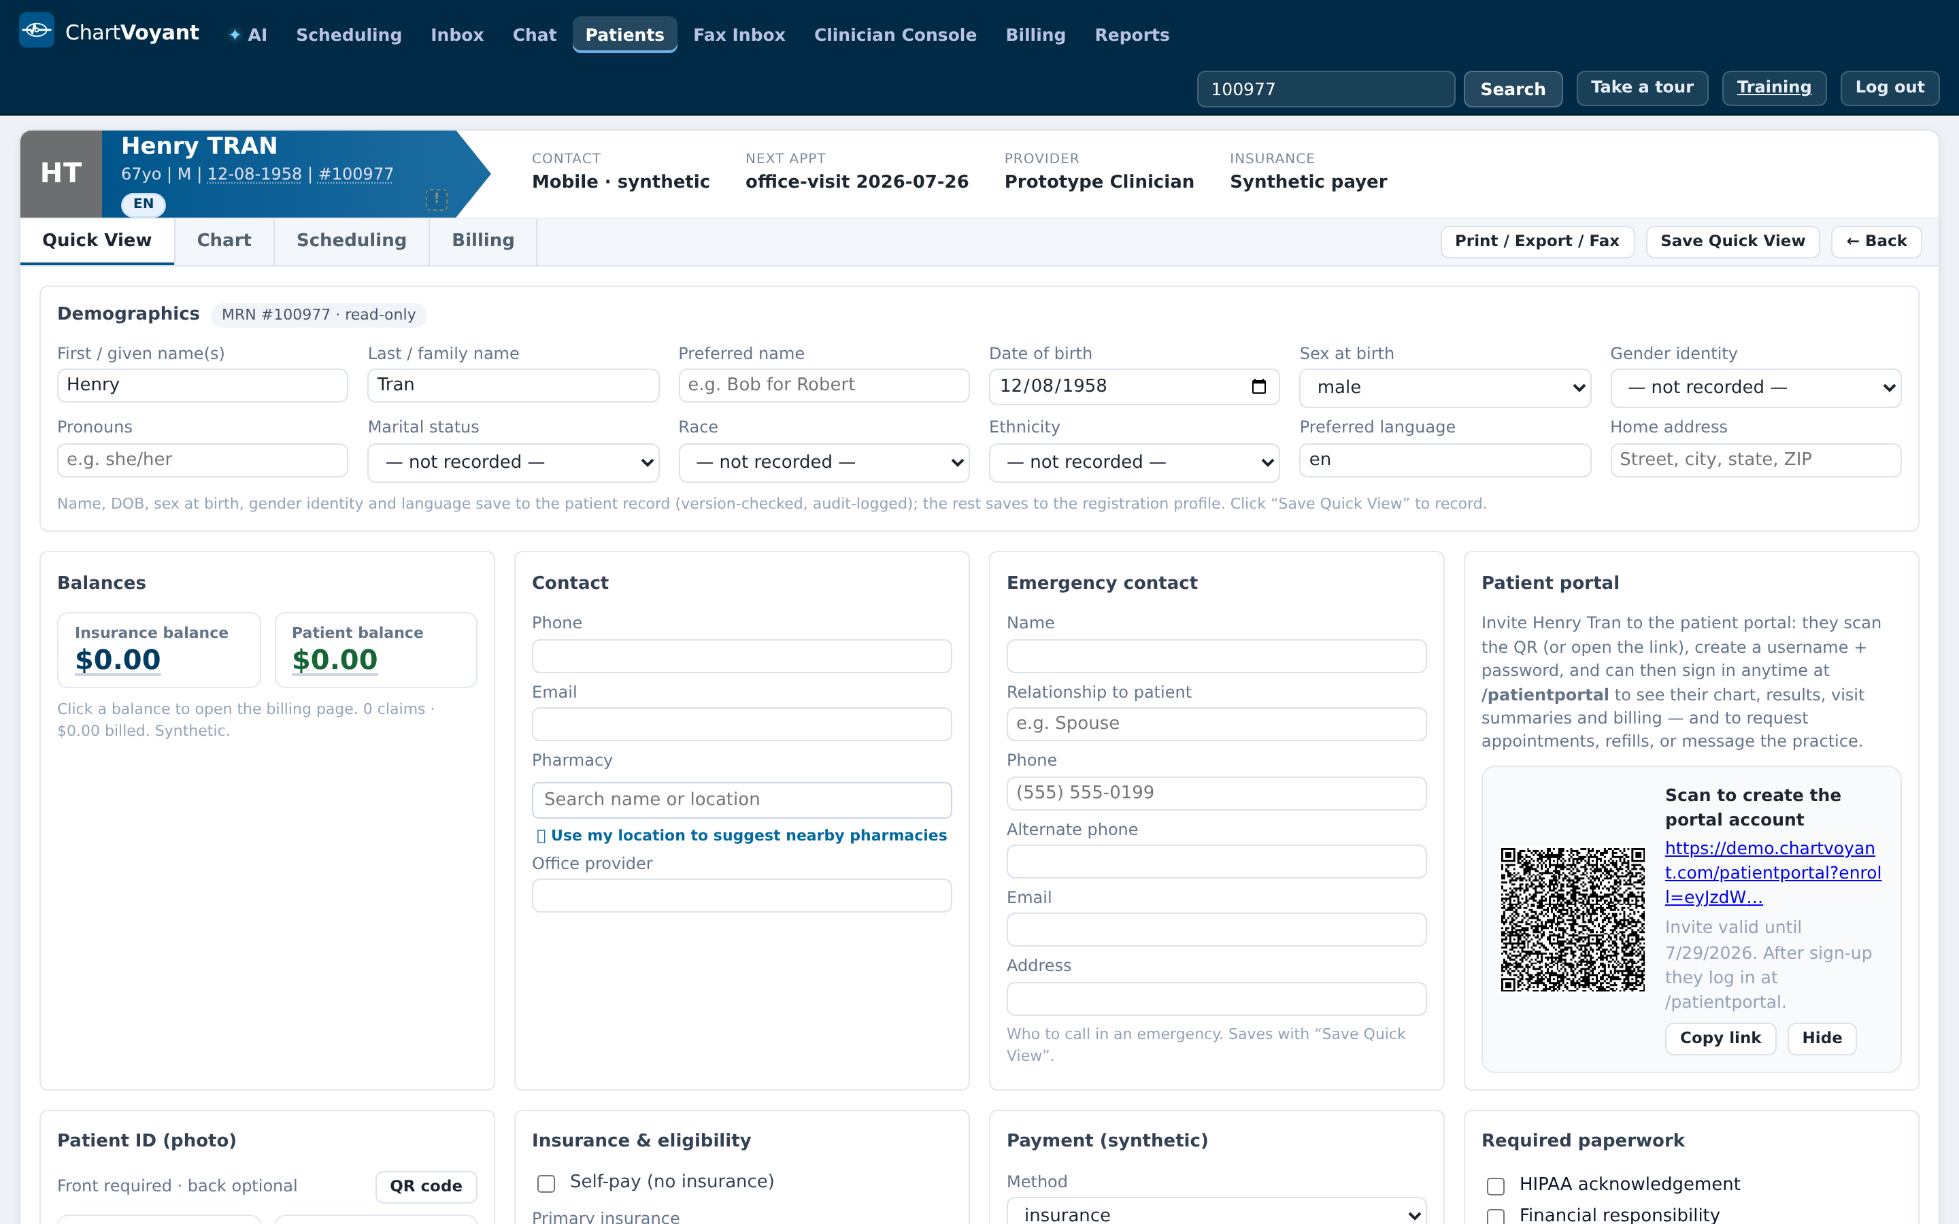
Task: Focus the patient search field
Action: click(x=1326, y=89)
